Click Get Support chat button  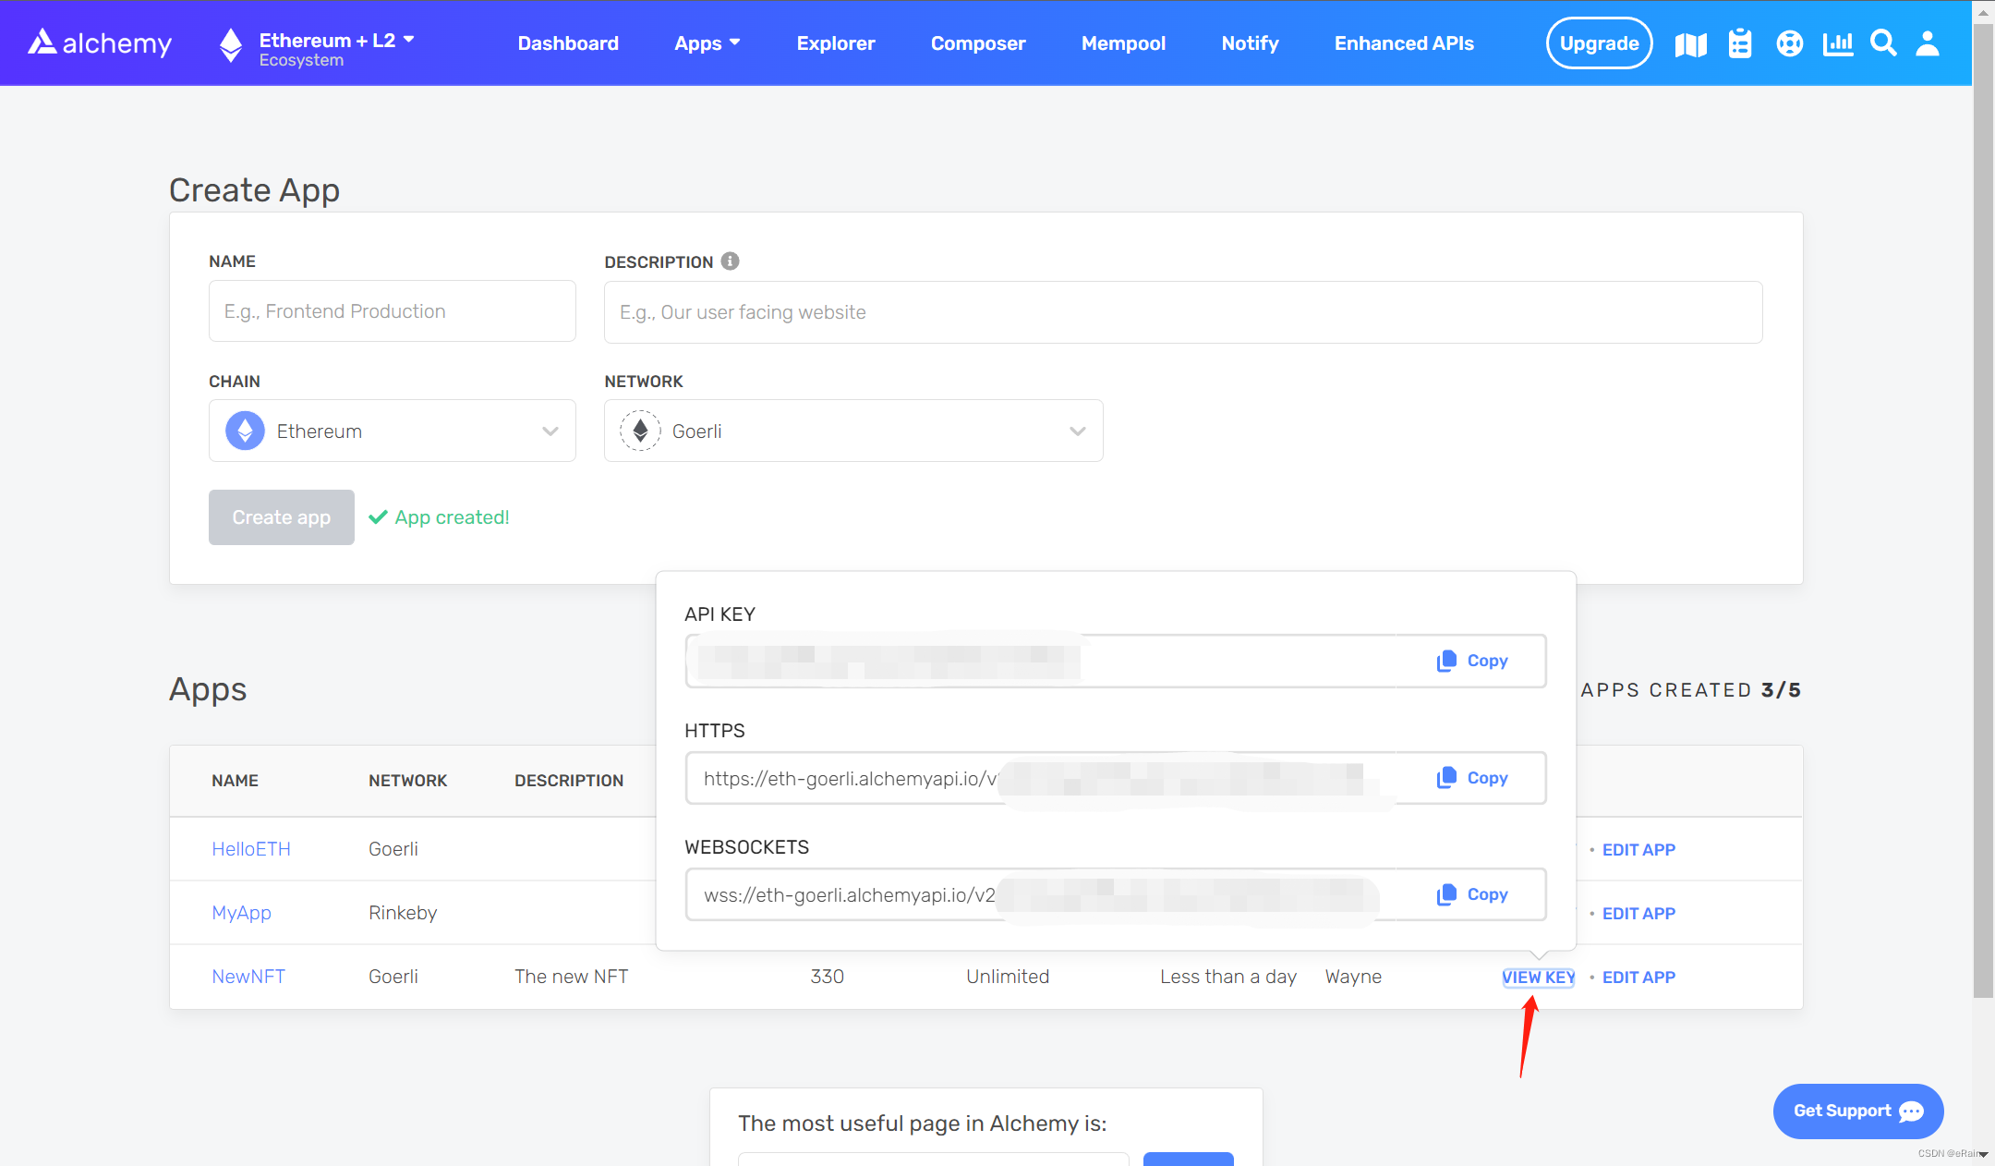pos(1858,1111)
